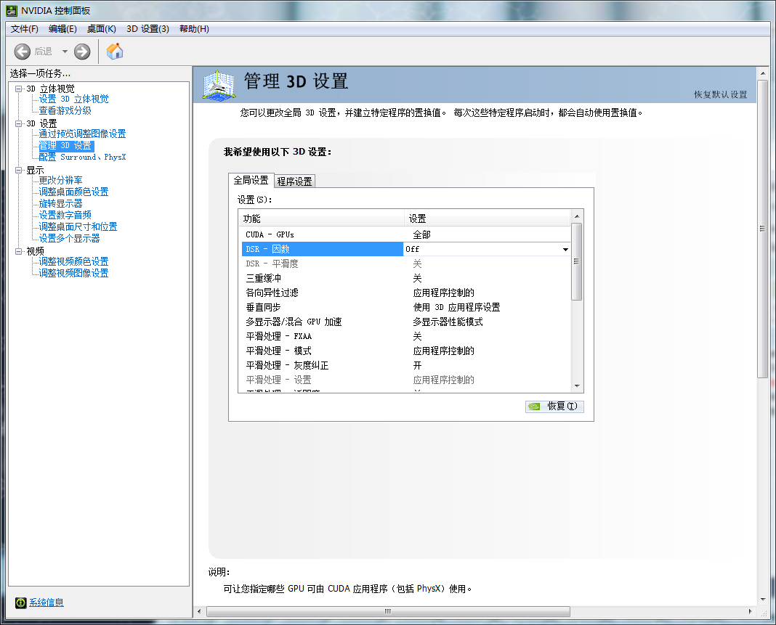
Task: Select the 各向异性过滤 setting row
Action: [406, 293]
